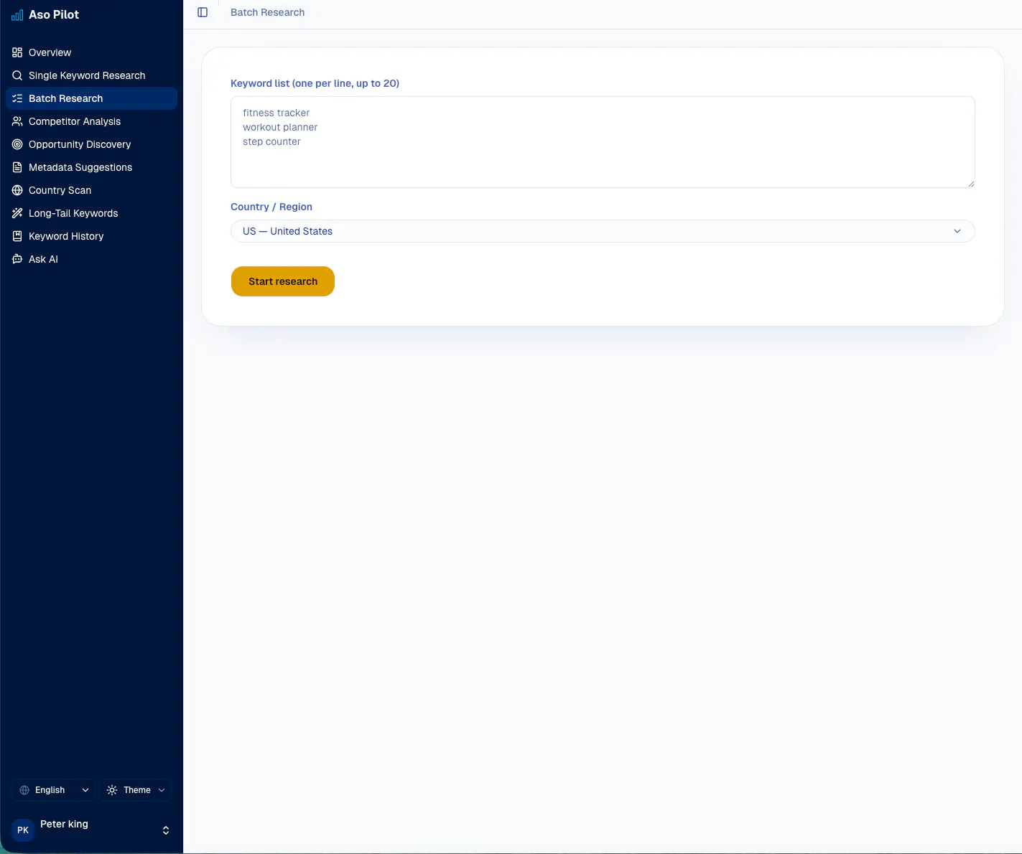Image resolution: width=1022 pixels, height=854 pixels.
Task: Toggle sidebar with the panel icon
Action: (203, 12)
